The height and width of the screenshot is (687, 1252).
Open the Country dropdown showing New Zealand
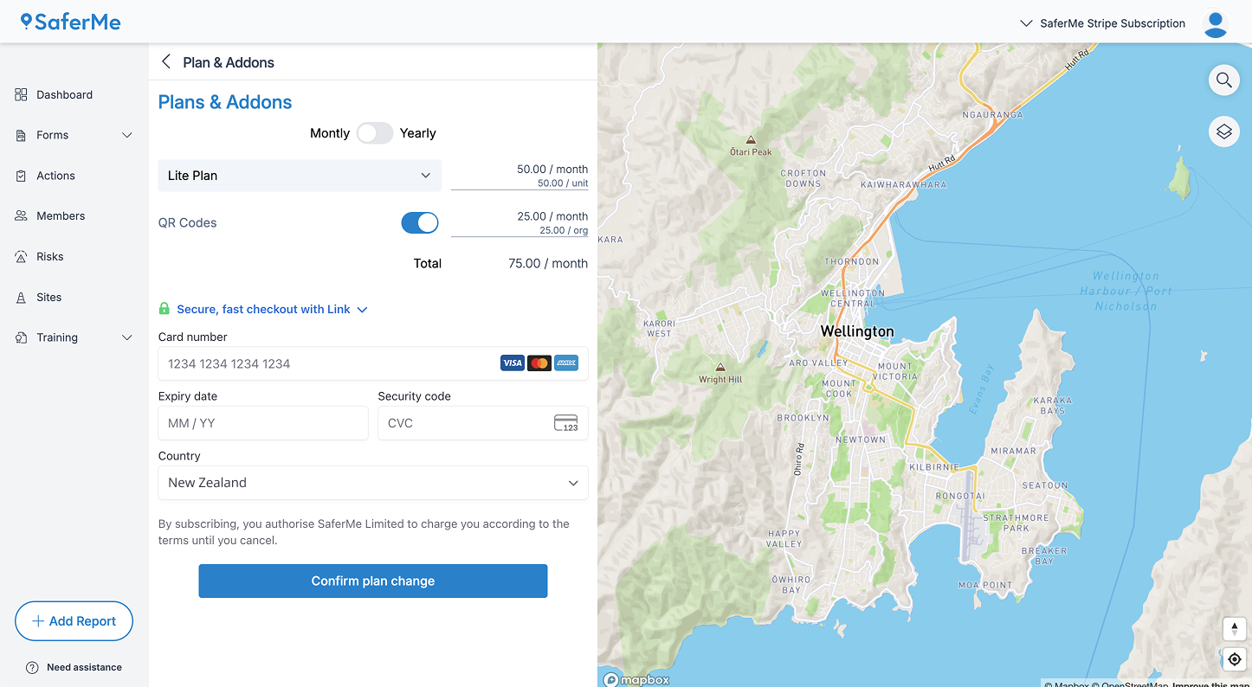click(x=372, y=483)
